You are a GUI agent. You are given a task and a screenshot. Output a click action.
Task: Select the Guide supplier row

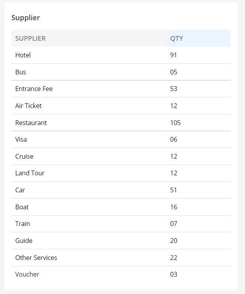pyautogui.click(x=121, y=241)
